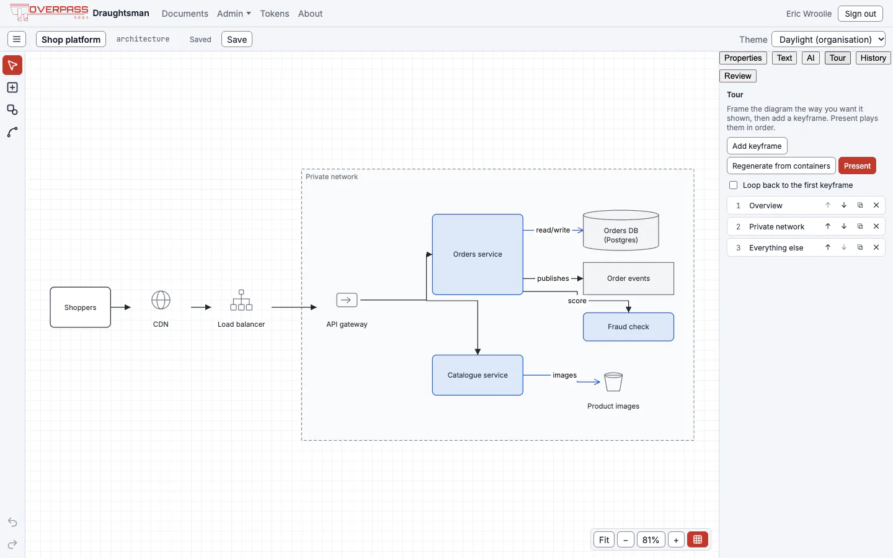This screenshot has width=893, height=558.
Task: Move Private network keyframe up
Action: [x=828, y=226]
